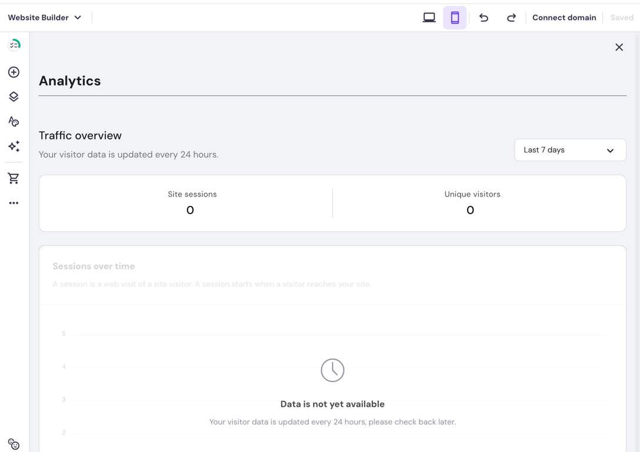Viewport: 640px width, 452px height.
Task: Open the online store panel
Action: tap(13, 178)
